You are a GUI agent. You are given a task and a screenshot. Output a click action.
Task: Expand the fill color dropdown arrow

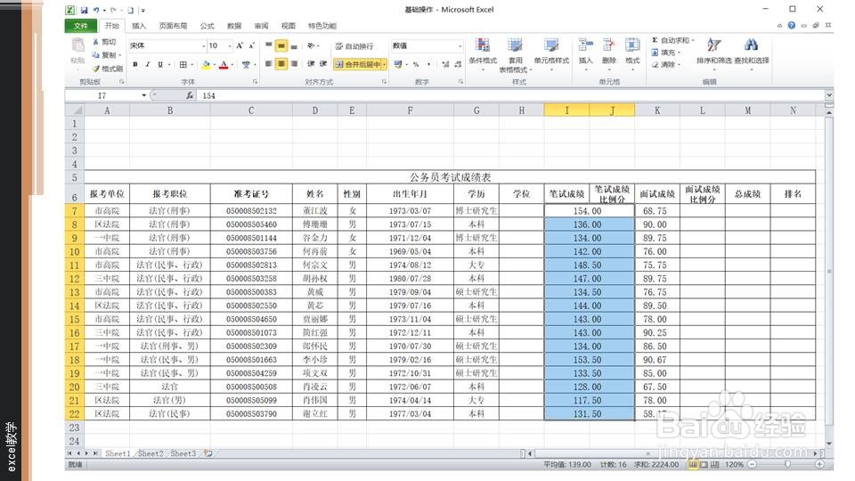click(x=215, y=64)
